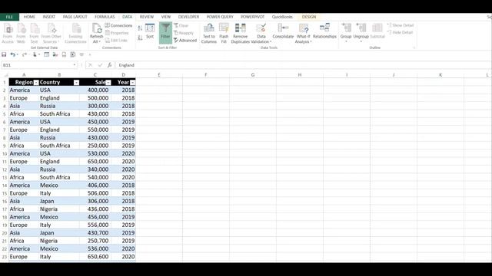492x276 pixels.
Task: Switch to the VIEW tab
Action: pyautogui.click(x=166, y=17)
